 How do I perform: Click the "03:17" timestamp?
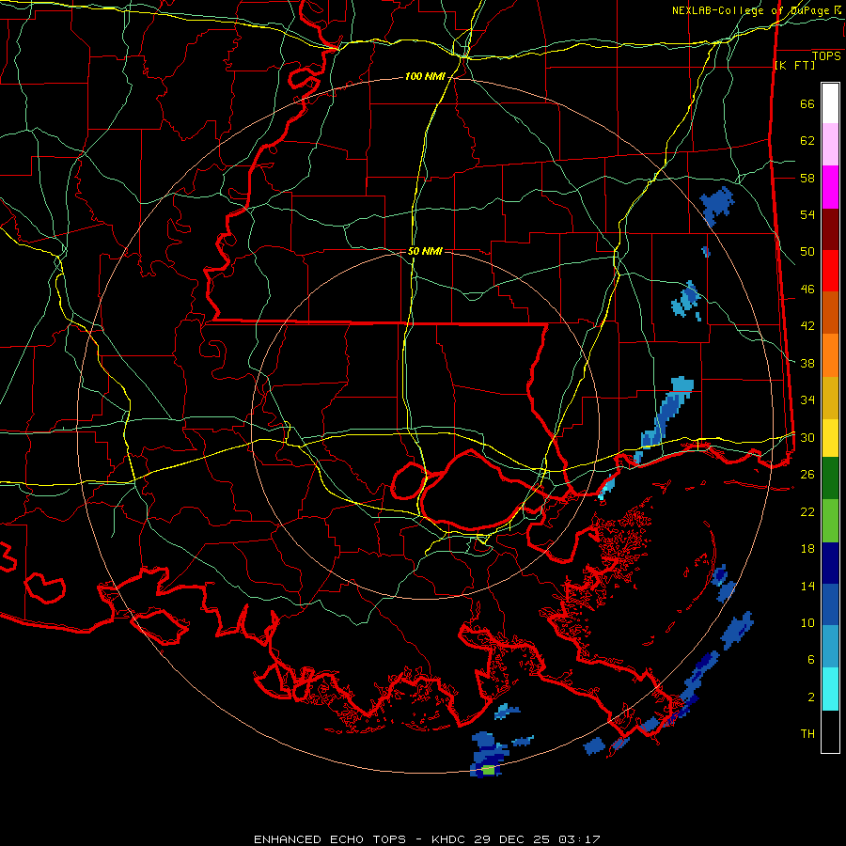[x=579, y=839]
